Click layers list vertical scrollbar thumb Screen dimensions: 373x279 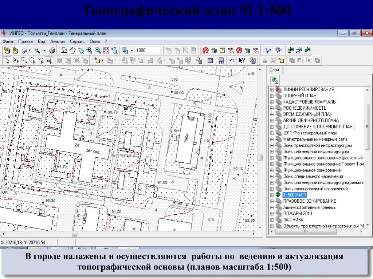coord(367,126)
